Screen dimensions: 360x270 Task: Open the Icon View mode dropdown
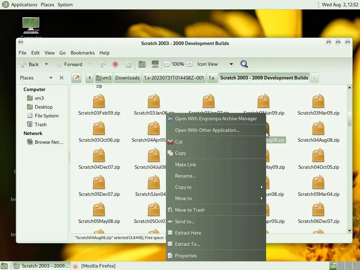point(215,64)
